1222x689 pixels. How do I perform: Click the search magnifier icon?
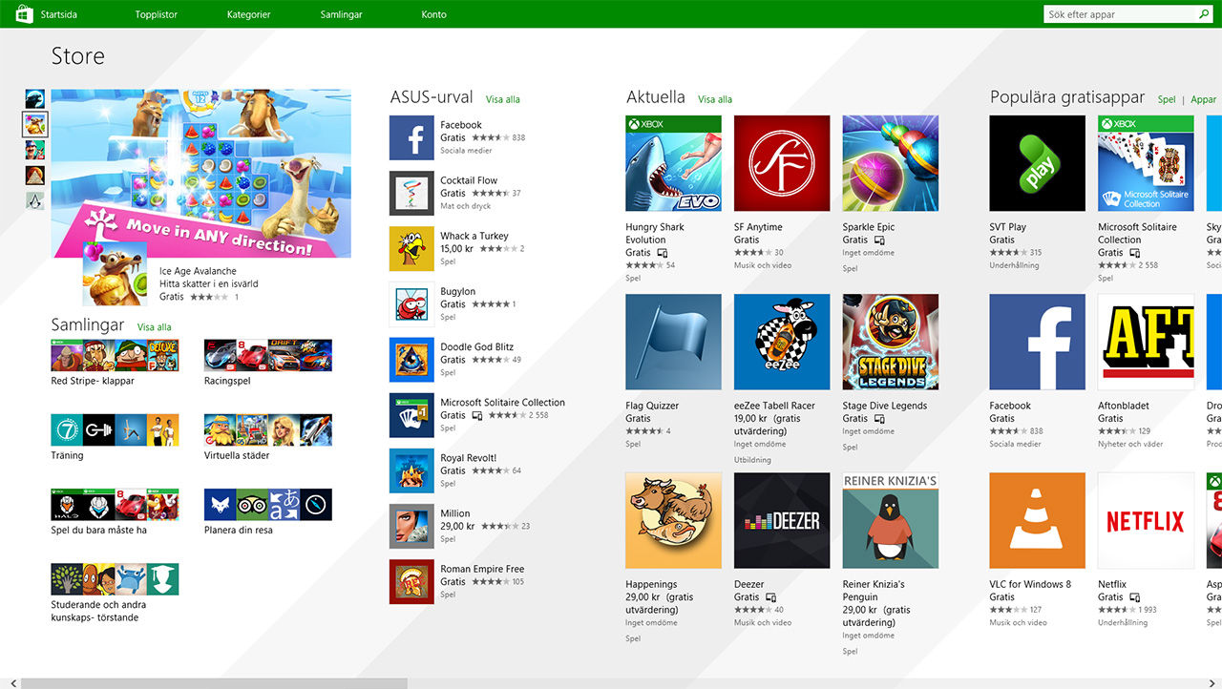click(x=1206, y=13)
